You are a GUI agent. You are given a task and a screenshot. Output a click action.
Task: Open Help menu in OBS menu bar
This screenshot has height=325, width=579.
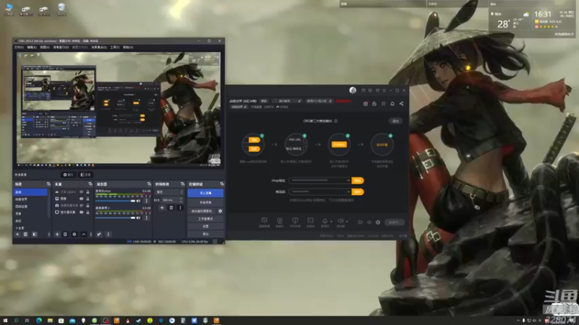tap(128, 47)
